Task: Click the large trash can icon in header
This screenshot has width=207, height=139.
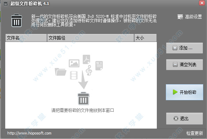Action: (x=16, y=20)
